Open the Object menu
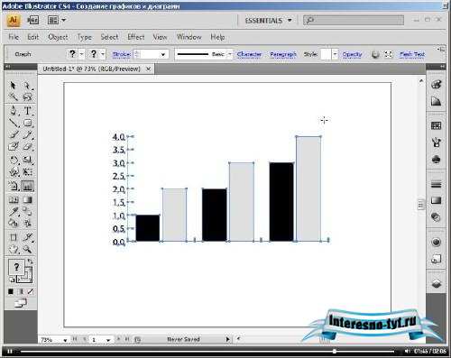Screen dimensions: 451x358 pos(58,37)
